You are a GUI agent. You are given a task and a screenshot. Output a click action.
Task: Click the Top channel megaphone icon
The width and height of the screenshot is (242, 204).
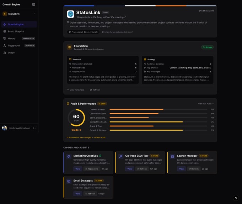(x=145, y=68)
